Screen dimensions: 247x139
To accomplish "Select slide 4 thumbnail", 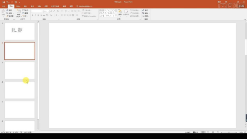I will (20, 90).
